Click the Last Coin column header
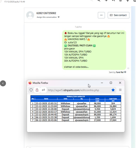Image resolution: width=136 pixels, height=148 pixels. [113, 99]
